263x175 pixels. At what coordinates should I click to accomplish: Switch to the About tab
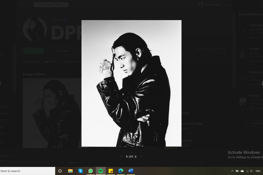point(50,62)
